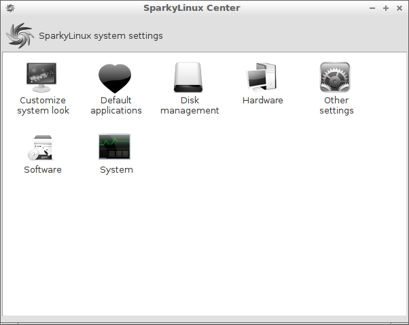The height and width of the screenshot is (325, 409).
Task: Click the "Disk management" label
Action: (190, 105)
